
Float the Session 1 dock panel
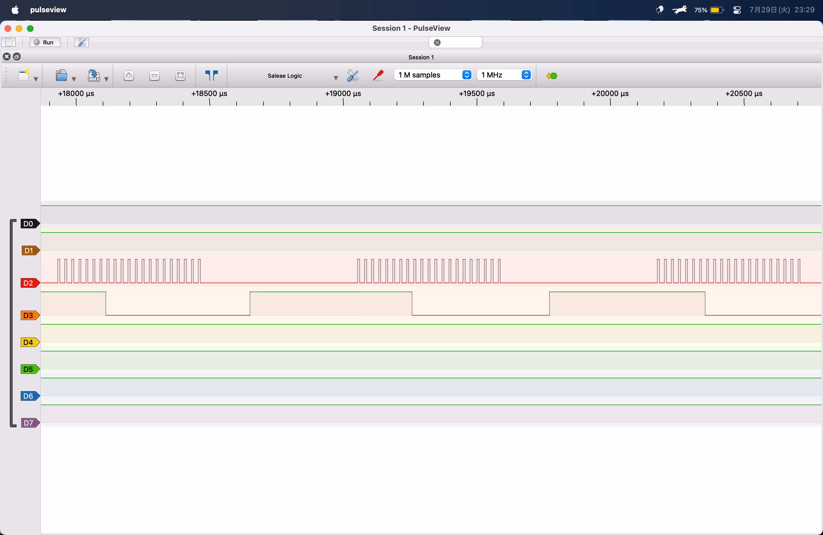point(17,57)
